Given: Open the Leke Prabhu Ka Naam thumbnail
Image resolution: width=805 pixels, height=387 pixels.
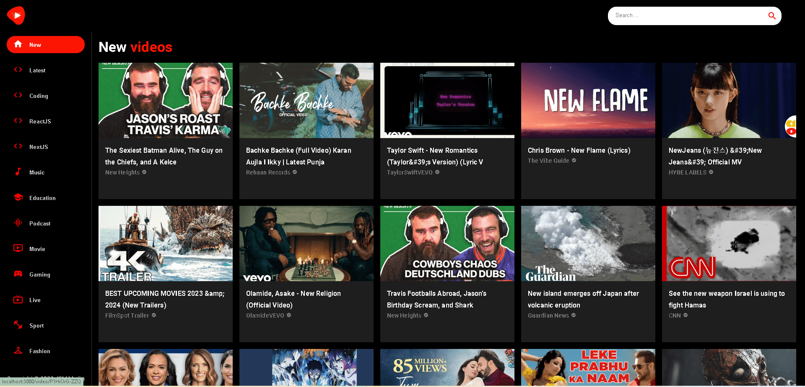Looking at the screenshot, I should coord(588,367).
